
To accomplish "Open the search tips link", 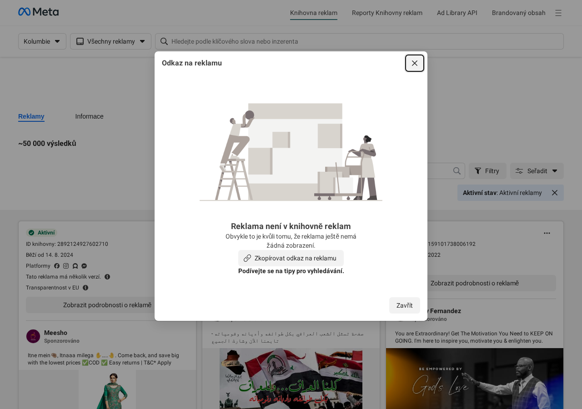I will tap(291, 271).
